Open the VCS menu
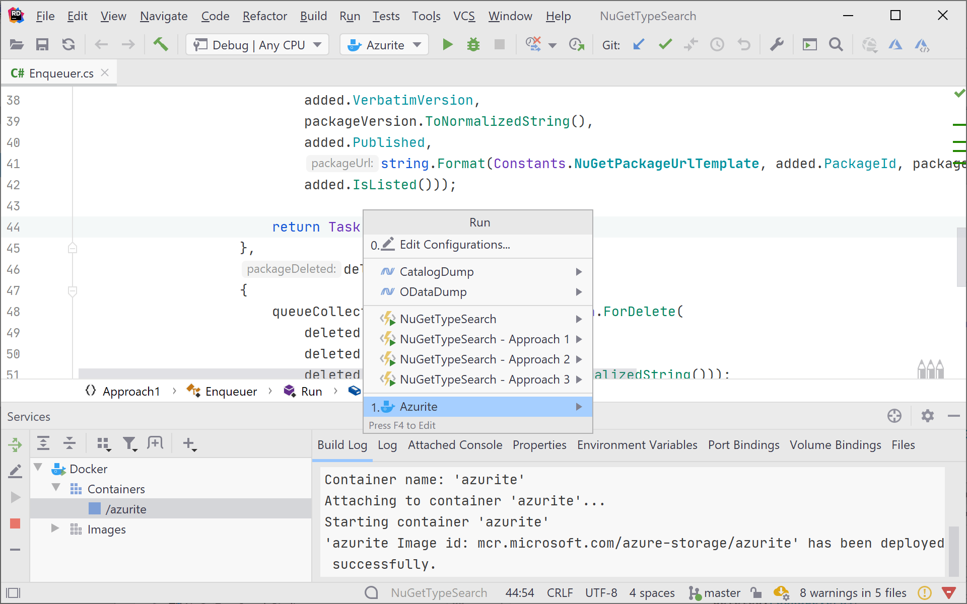Viewport: 967px width, 604px height. tap(464, 16)
